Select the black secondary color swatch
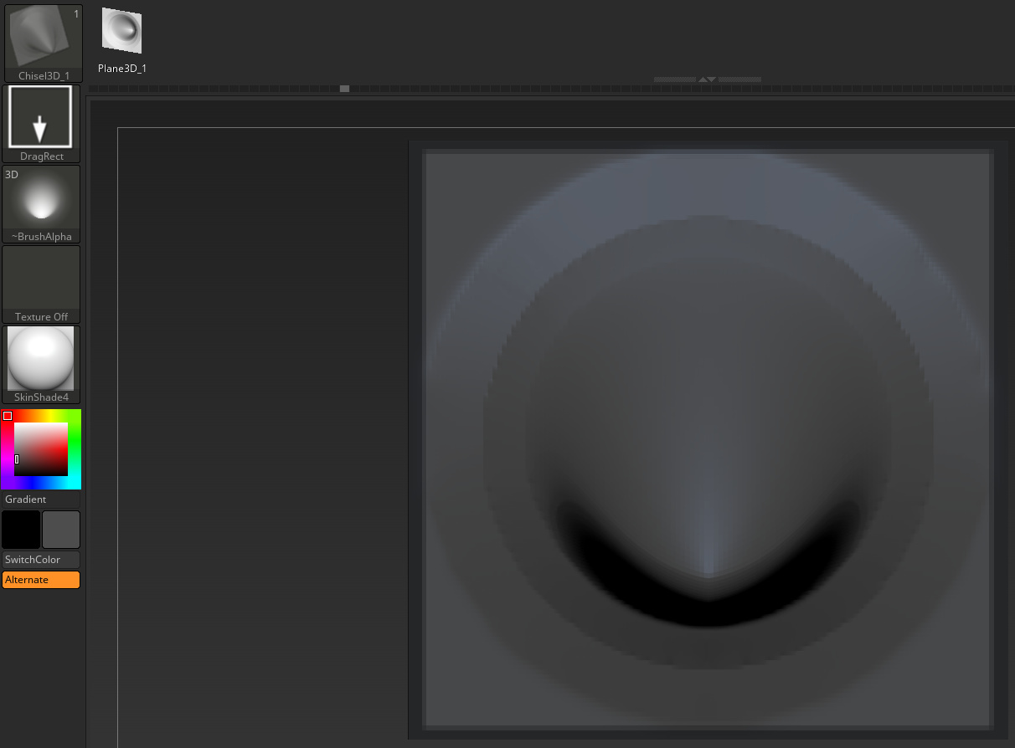Screen dimensions: 1015x748 (21, 530)
